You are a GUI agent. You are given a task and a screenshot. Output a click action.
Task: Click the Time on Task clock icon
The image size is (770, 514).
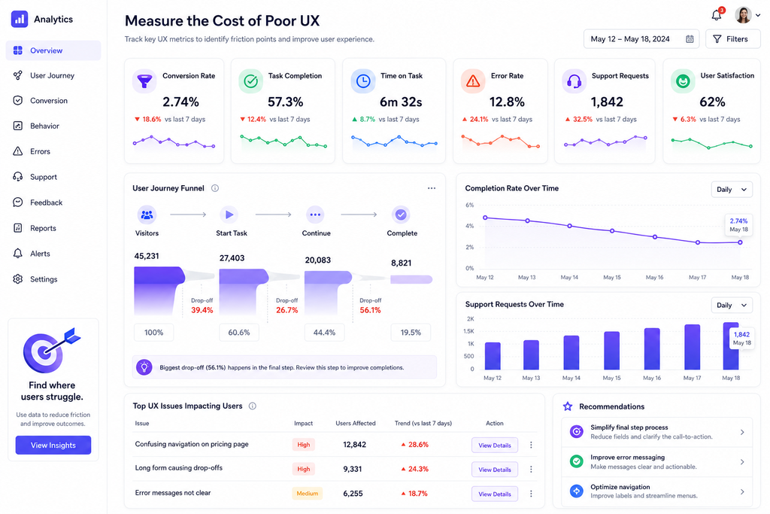pyautogui.click(x=363, y=81)
